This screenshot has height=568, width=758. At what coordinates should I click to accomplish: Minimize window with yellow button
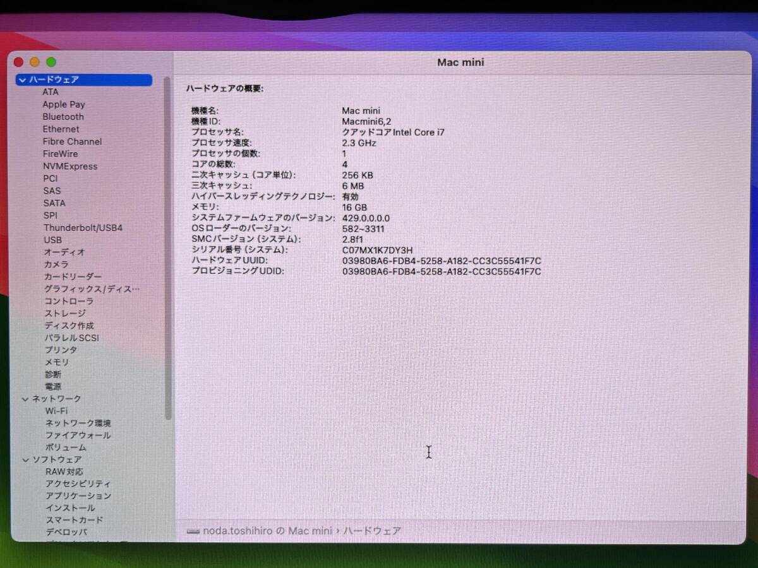(35, 62)
